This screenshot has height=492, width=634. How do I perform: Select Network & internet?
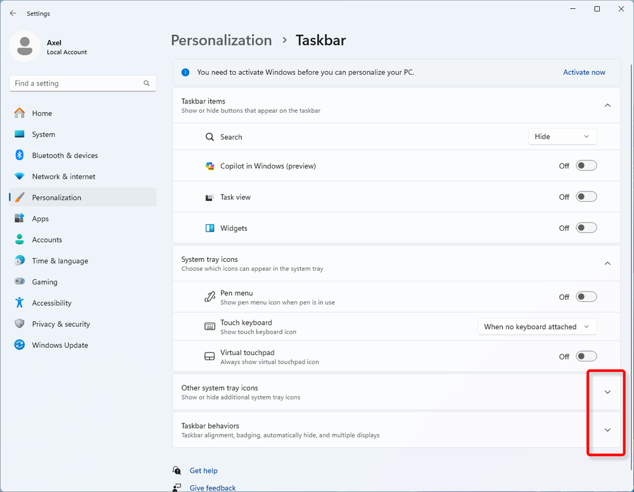[83, 176]
